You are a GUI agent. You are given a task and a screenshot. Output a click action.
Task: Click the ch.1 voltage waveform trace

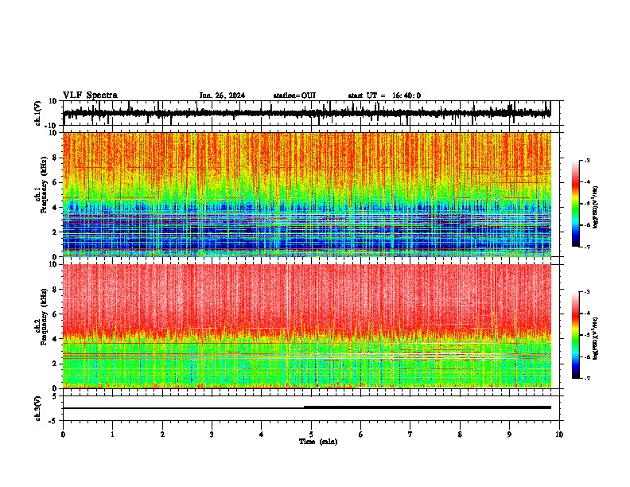[306, 113]
